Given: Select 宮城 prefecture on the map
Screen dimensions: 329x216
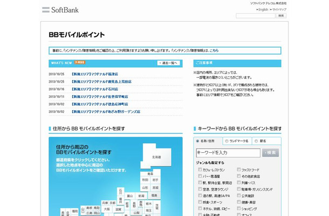Looking at the screenshot, I should 155,187.
